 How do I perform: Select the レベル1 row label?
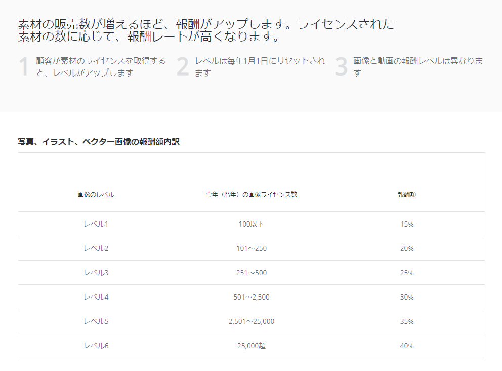[96, 224]
